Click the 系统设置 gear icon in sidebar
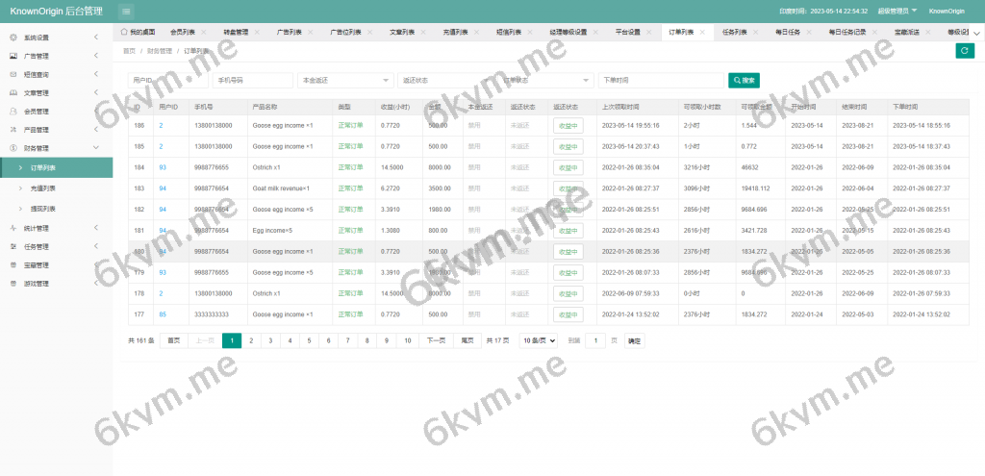The image size is (985, 476). (13, 38)
